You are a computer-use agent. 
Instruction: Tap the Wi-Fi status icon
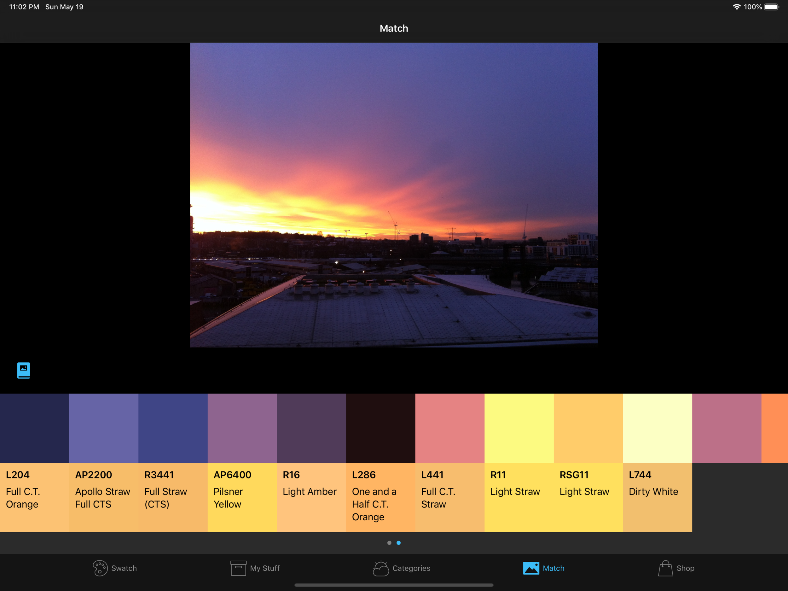736,7
